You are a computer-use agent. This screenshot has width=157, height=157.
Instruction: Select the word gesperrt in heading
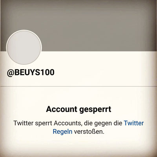pos(95,110)
